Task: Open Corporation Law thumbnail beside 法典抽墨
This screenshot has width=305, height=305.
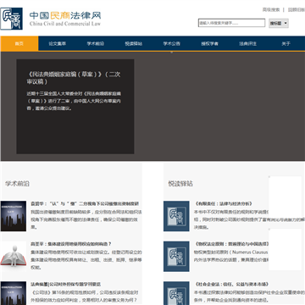Action: pos(13,293)
